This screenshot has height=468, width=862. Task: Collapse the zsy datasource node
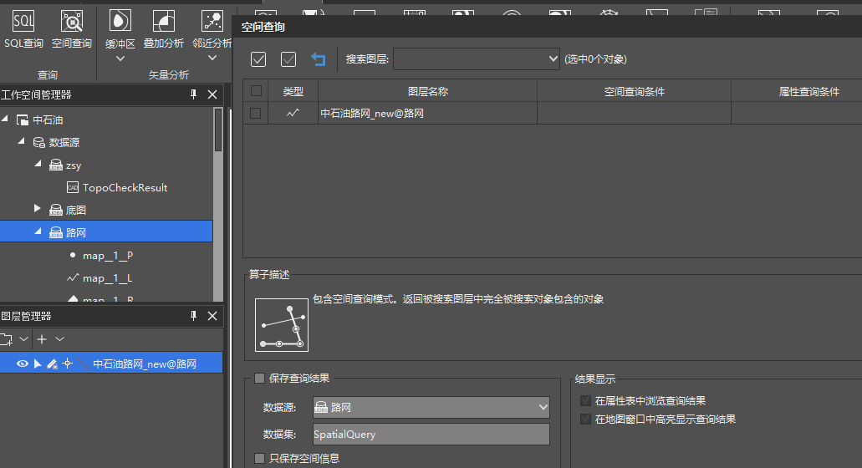pos(38,164)
